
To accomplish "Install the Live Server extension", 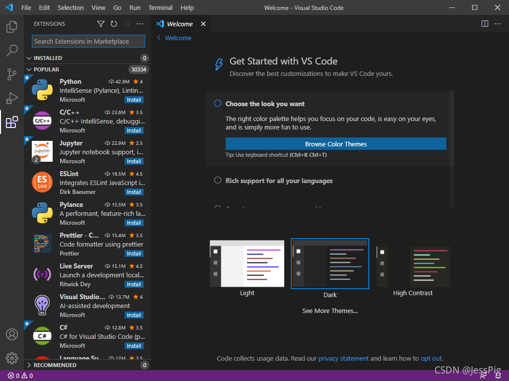I will (134, 284).
